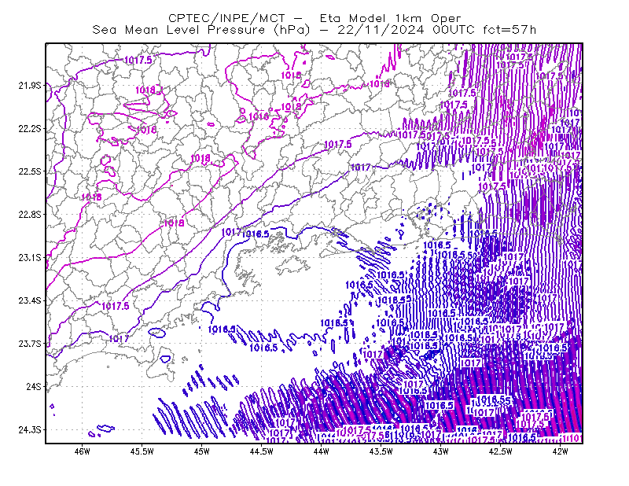Image resolution: width=629 pixels, height=486 pixels.
Task: Click the 22.2S latitude axis label
Action: pyautogui.click(x=30, y=128)
